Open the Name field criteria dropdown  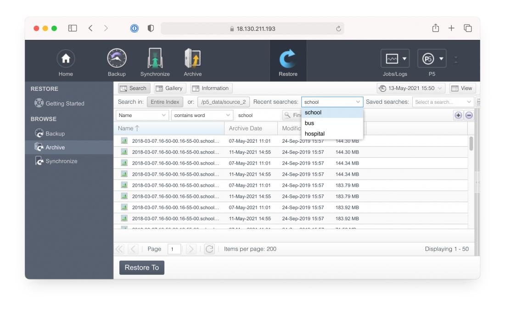pyautogui.click(x=142, y=115)
